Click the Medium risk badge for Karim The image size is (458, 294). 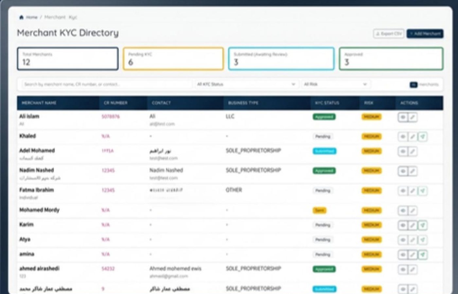tap(371, 225)
